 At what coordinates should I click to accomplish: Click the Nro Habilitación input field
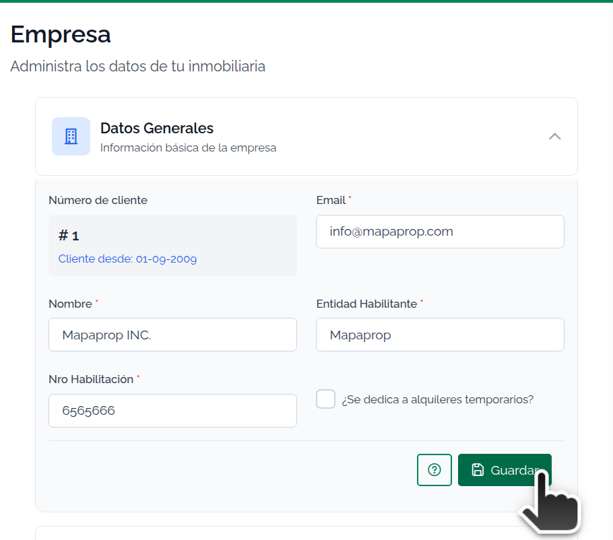[172, 411]
